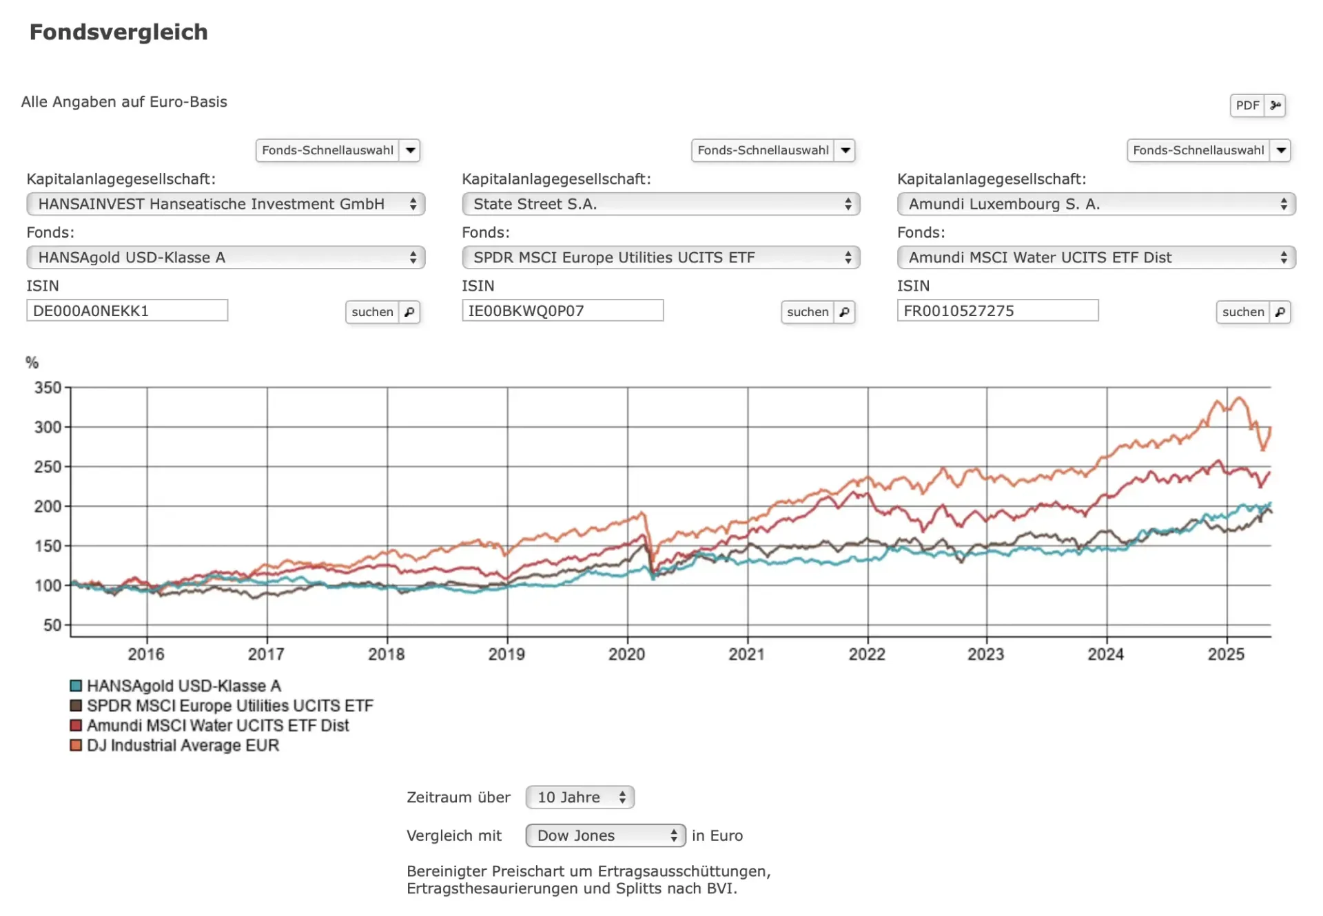This screenshot has height=916, width=1323.
Task: Click legend text HANSAgold USD-Klasse A
Action: coord(184,686)
